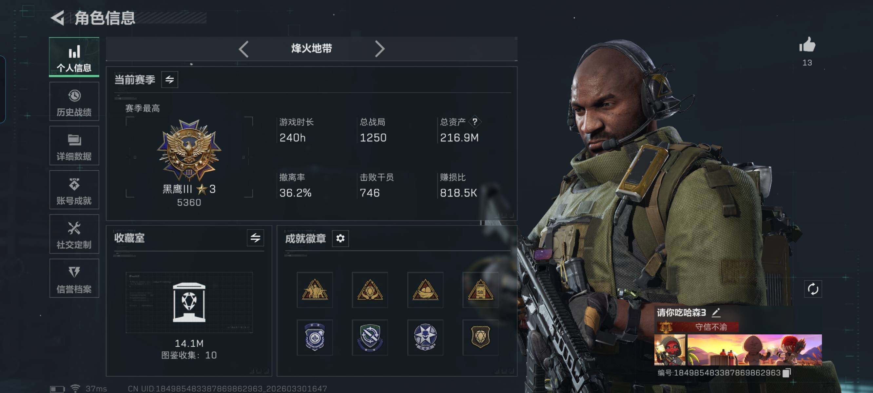Viewport: 873px width, 393px height.
Task: Give a thumbs-up like to this profile
Action: pos(807,45)
